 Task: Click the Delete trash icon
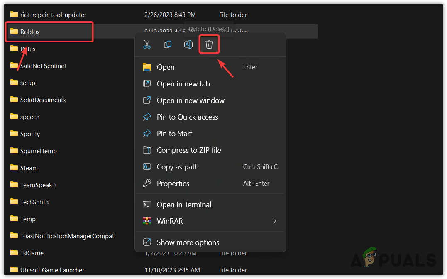pyautogui.click(x=209, y=44)
